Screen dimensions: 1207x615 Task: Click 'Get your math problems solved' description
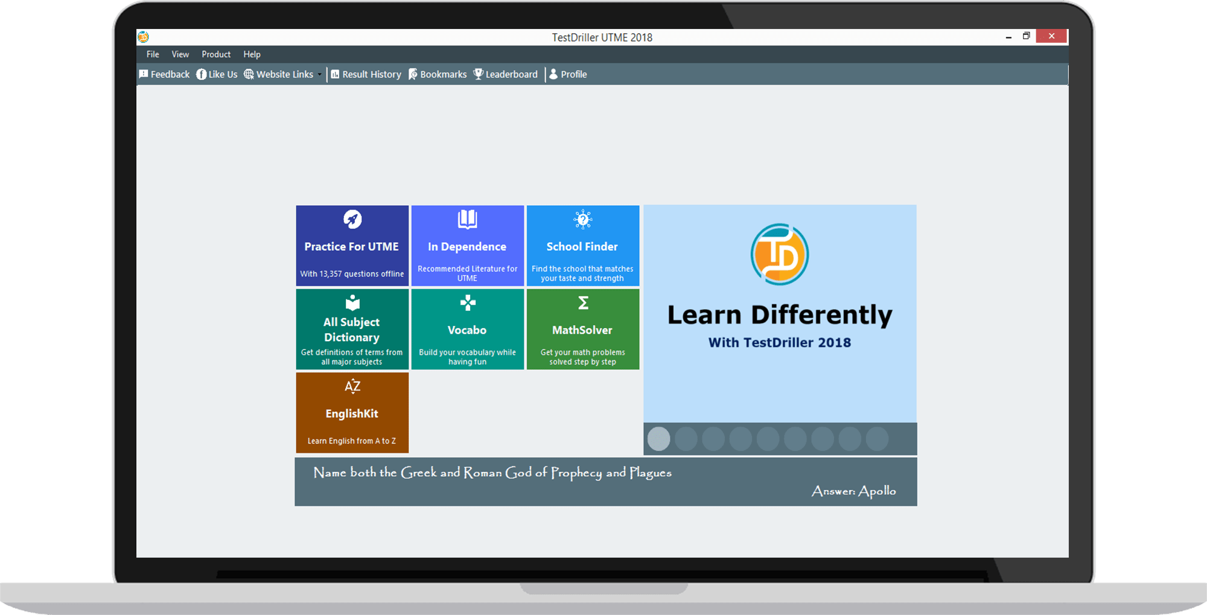click(x=582, y=357)
